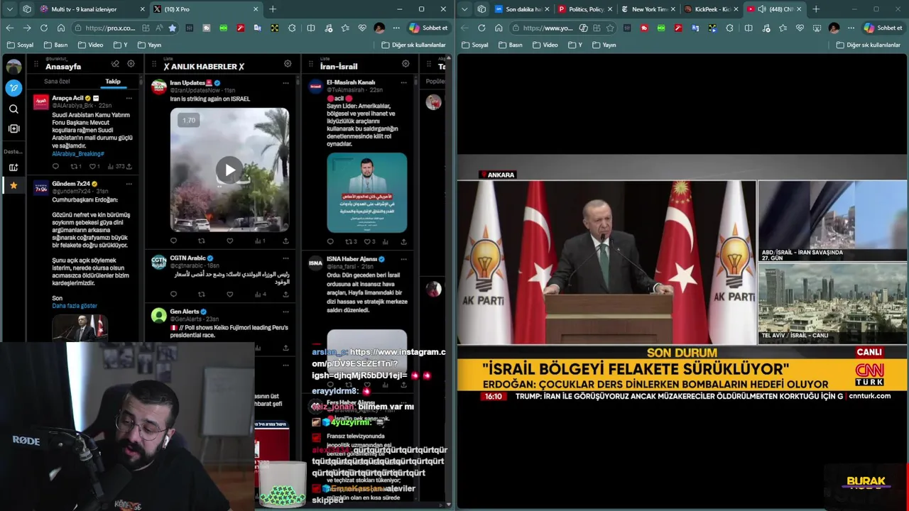Screen dimensions: 909x511
Task: Open a new tab in the right browser
Action: pyautogui.click(x=815, y=9)
